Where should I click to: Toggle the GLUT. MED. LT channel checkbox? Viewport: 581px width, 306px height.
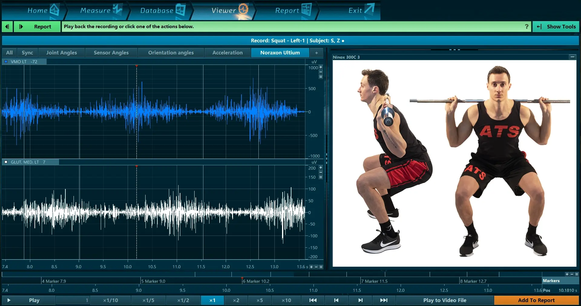point(6,162)
